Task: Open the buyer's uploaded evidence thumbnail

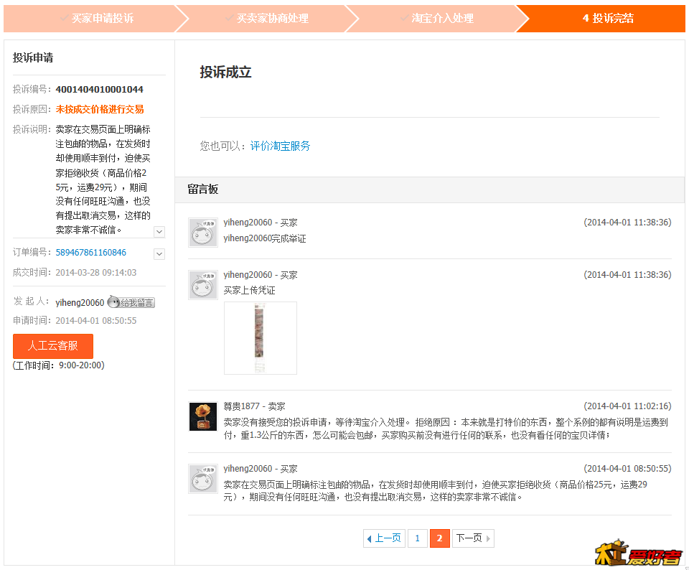Action: [x=260, y=338]
